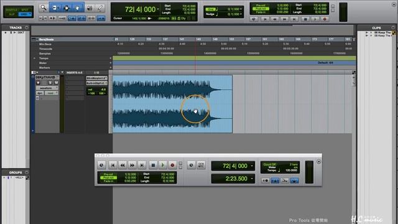Toggle Pre-roll in the floating Transport window
The image size is (398, 224).
tap(108, 174)
